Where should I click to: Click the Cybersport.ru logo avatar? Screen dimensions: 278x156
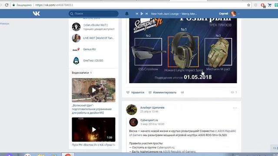(x=133, y=122)
